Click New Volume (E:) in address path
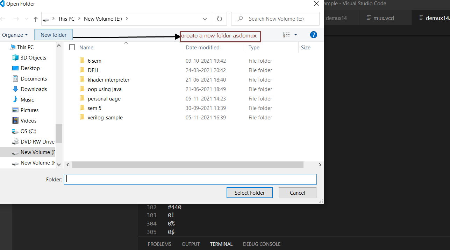Screen dimensions: 450x250 103,19
